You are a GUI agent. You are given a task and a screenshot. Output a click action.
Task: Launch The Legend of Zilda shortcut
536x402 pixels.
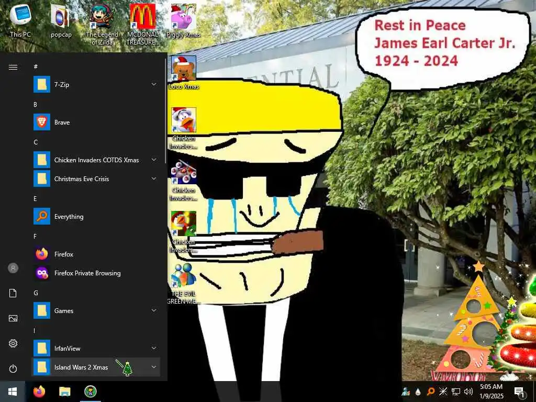coord(102,25)
